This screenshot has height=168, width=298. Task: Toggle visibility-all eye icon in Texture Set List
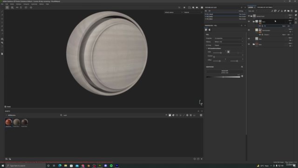click(210, 11)
